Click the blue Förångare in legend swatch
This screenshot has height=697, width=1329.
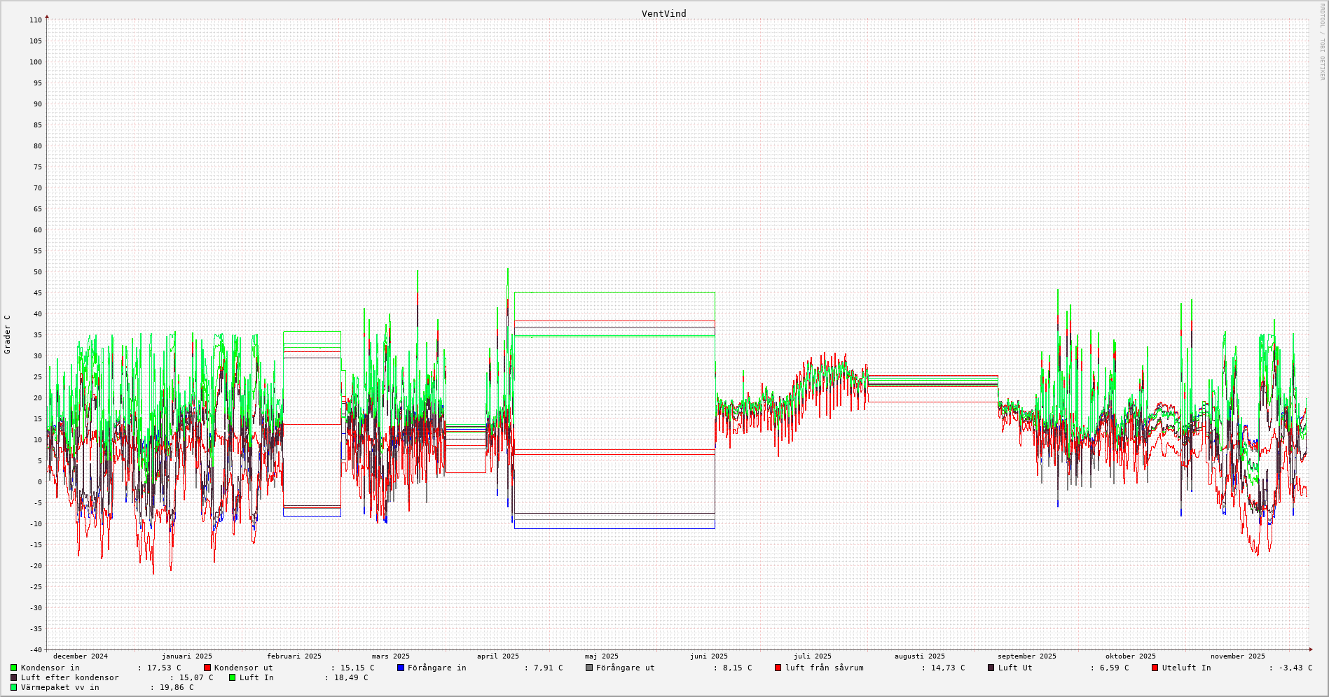click(x=401, y=668)
